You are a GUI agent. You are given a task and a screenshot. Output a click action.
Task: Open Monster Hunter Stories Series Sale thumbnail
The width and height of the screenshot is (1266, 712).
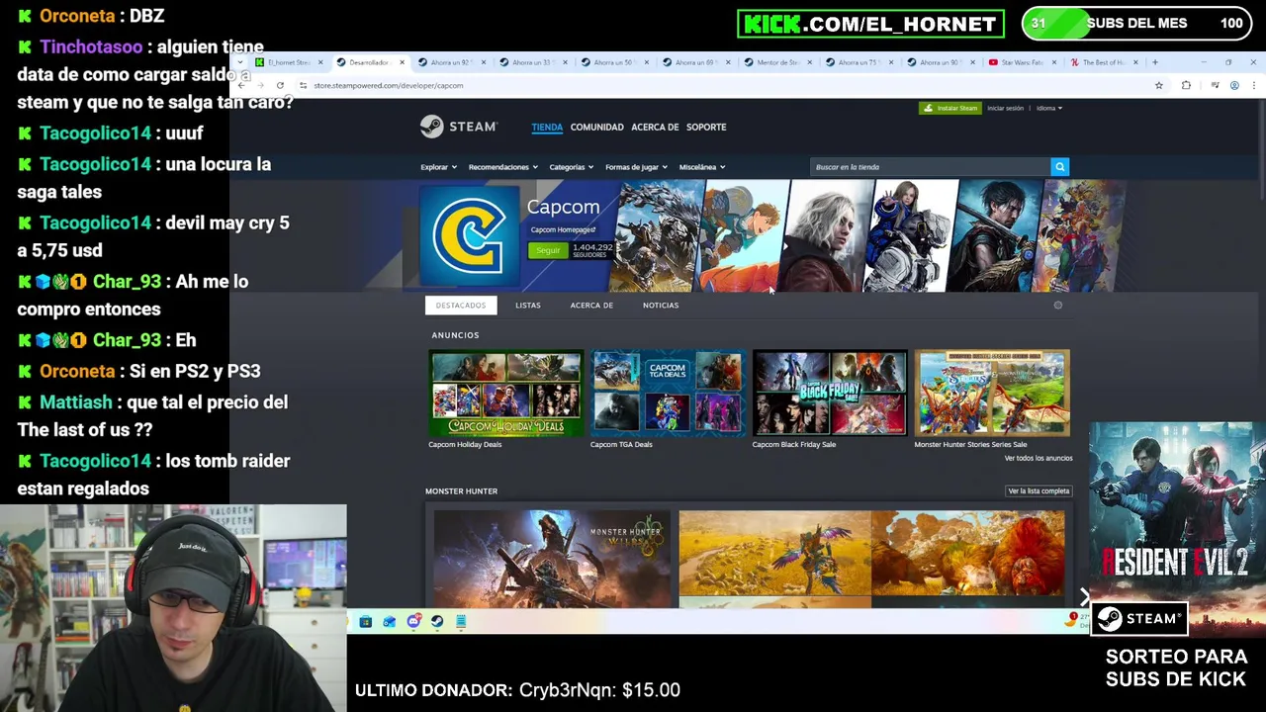coord(992,394)
